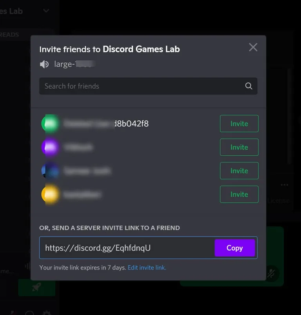The width and height of the screenshot is (301, 315).
Task: Click the large- voice channel name
Action: pyautogui.click(x=74, y=64)
